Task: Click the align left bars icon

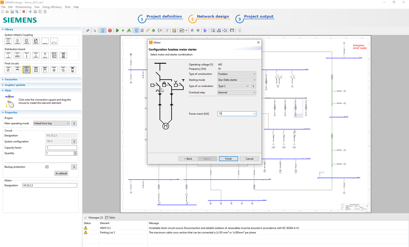Action: coord(205,31)
